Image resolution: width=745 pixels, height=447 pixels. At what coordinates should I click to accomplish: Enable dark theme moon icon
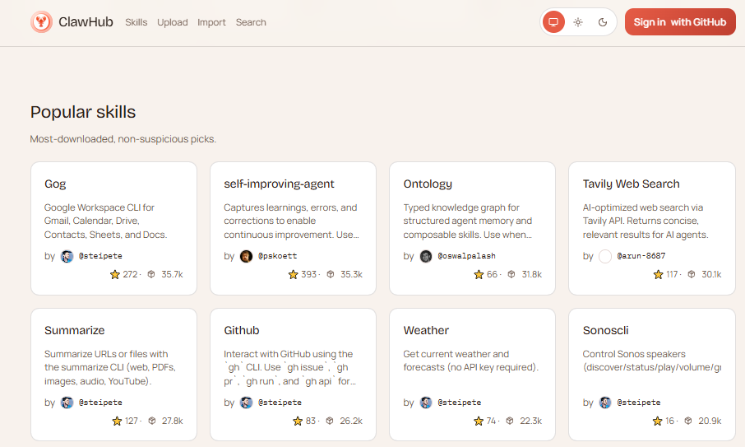pos(603,22)
